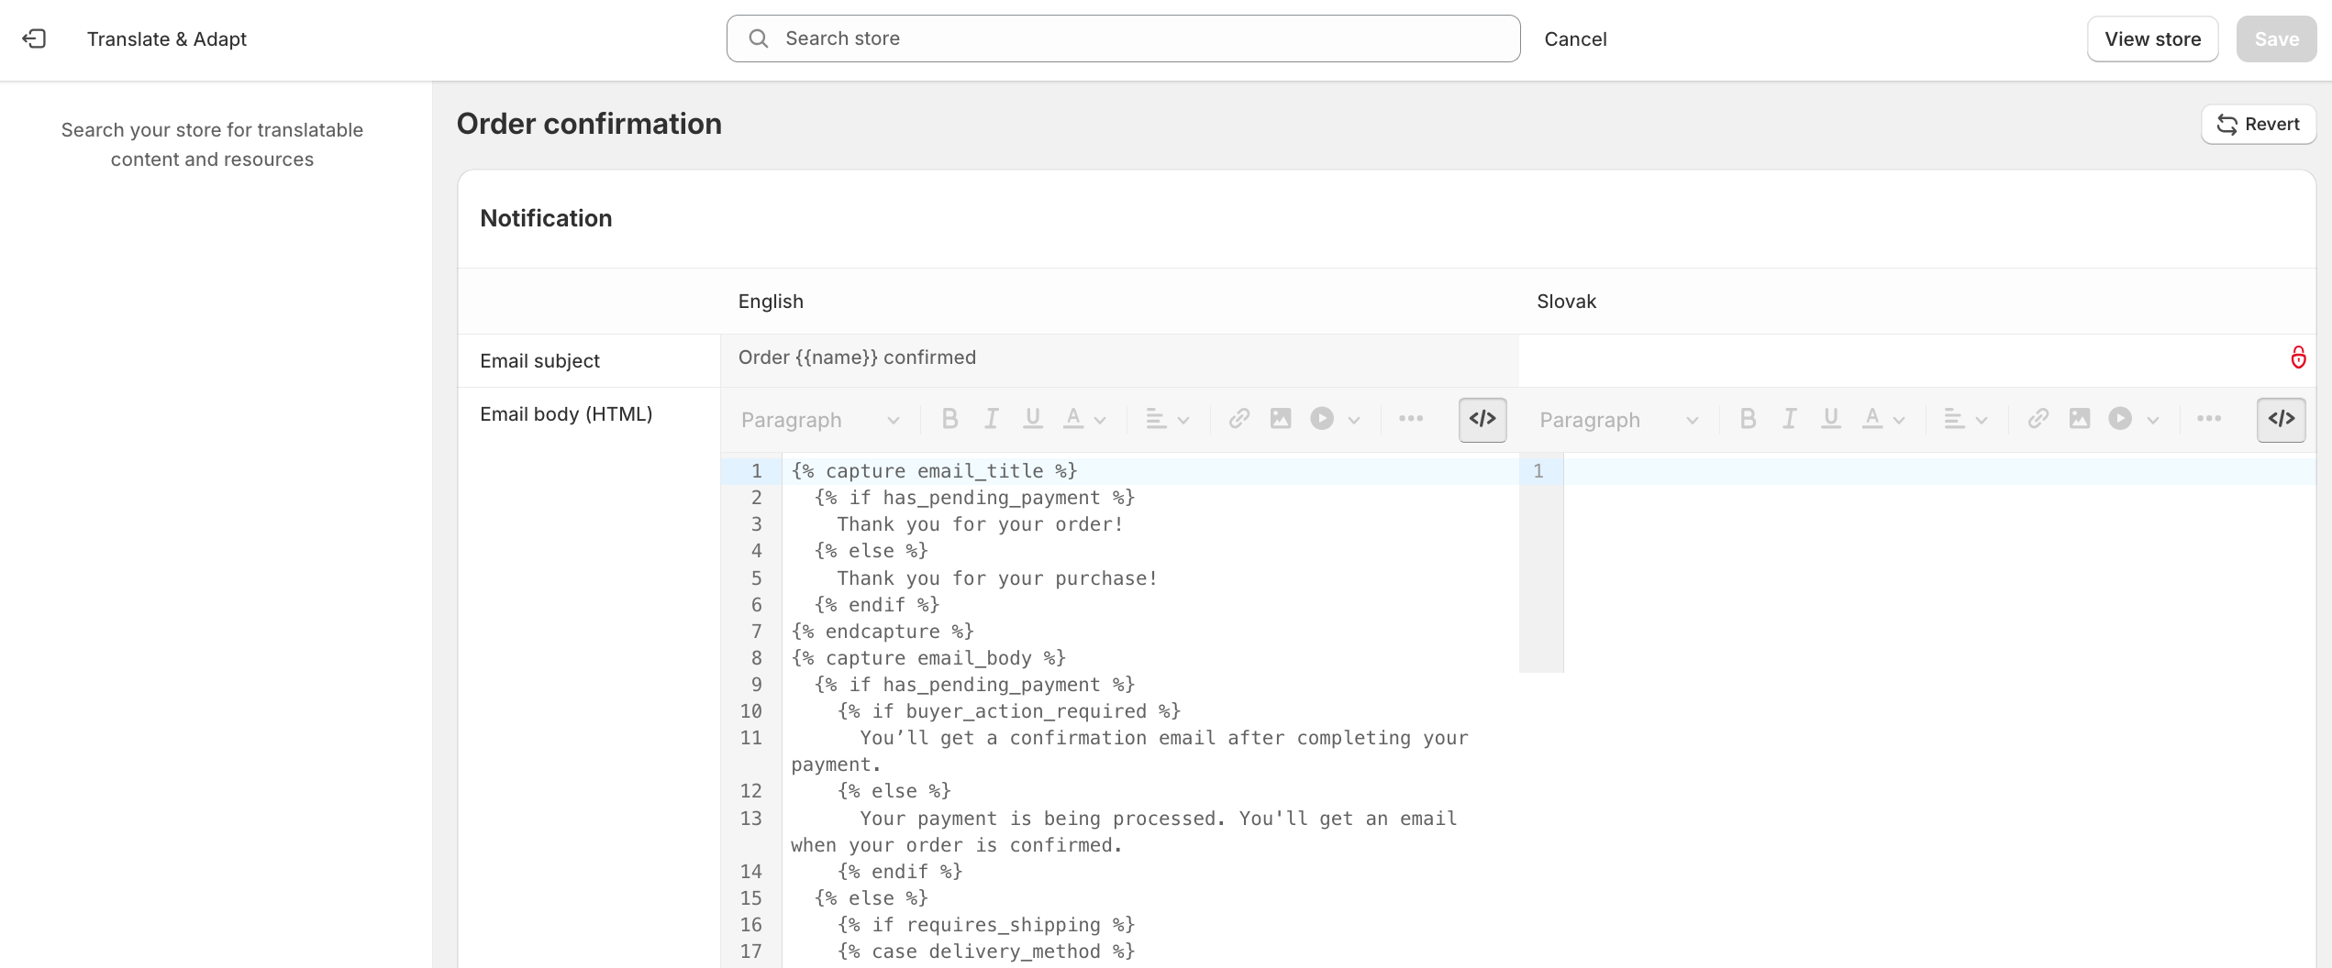Click Underline in the English editor toolbar
This screenshot has width=2332, height=968.
[1033, 419]
